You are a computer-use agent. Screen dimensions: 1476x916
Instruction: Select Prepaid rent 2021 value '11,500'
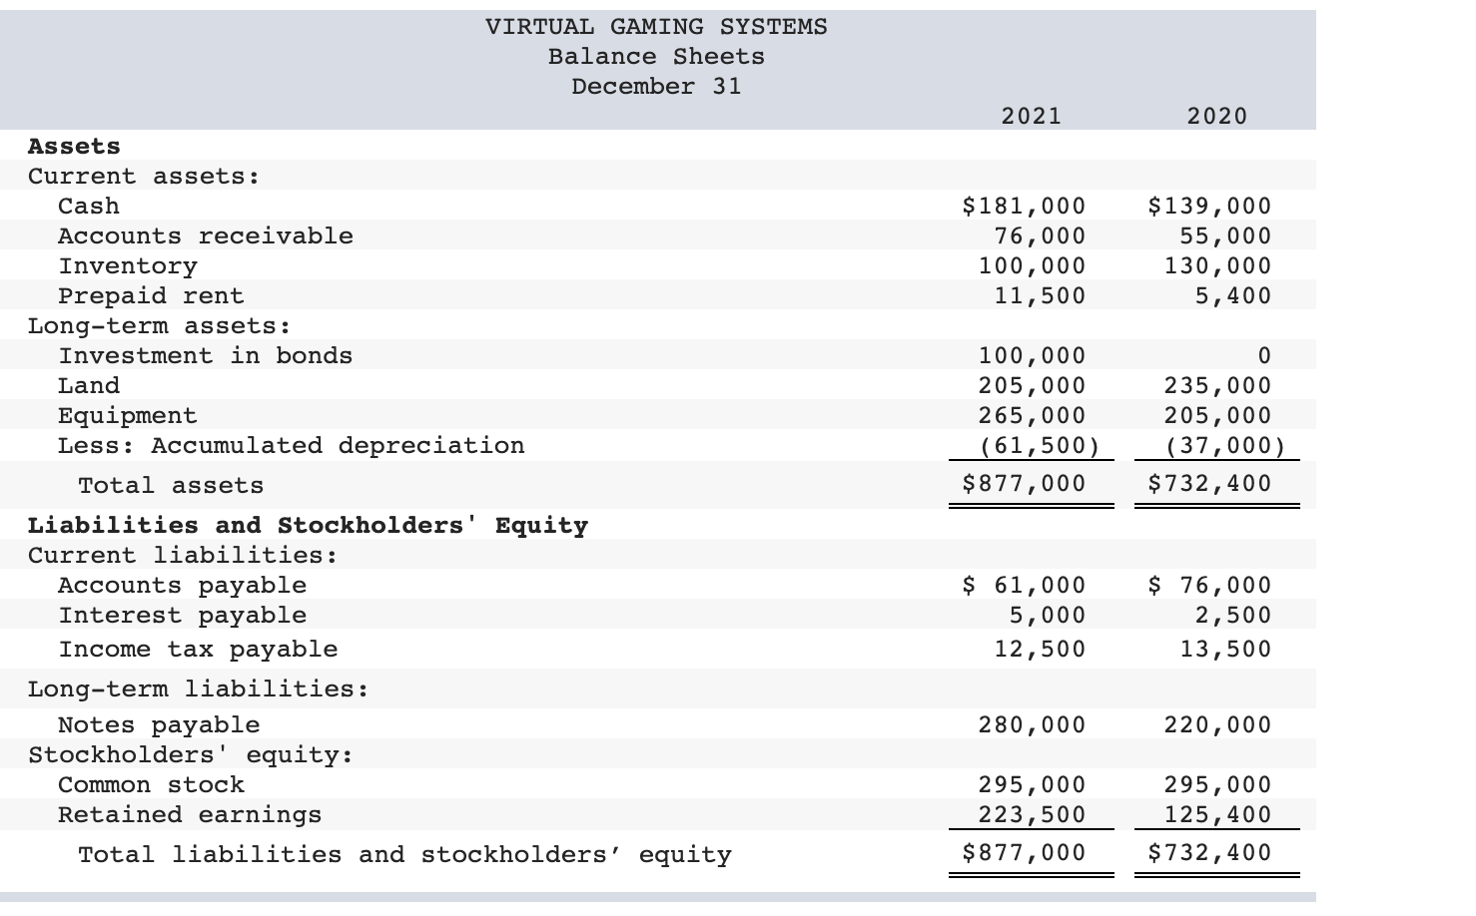click(1040, 295)
